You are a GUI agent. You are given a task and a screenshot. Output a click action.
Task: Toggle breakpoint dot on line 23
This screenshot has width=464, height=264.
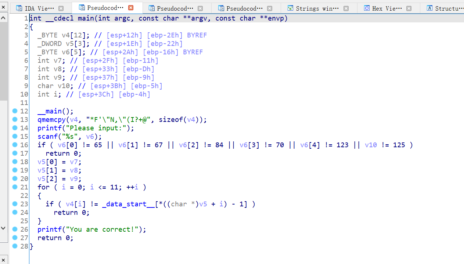(15, 204)
